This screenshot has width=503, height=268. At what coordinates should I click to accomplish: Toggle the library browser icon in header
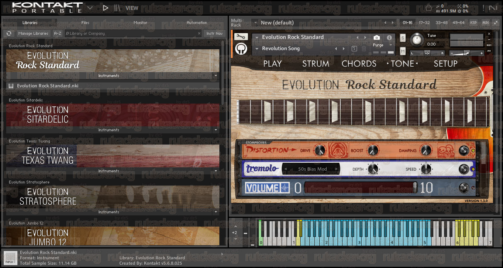point(118,7)
